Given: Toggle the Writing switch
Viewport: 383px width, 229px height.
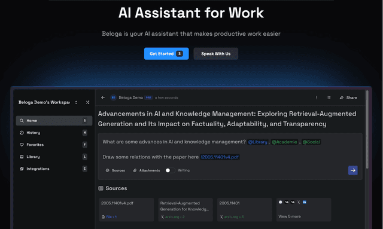Looking at the screenshot, I should click(170, 170).
